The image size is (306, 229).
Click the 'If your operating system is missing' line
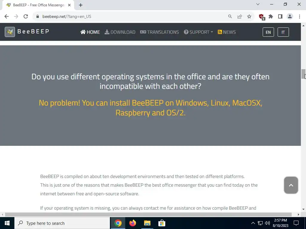(x=148, y=208)
